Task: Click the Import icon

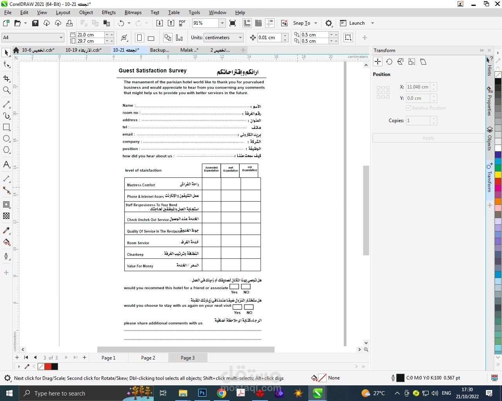Action: pyautogui.click(x=160, y=23)
